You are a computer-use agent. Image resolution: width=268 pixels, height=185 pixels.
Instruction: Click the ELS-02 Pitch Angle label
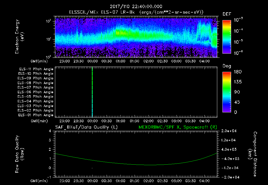point(36,111)
